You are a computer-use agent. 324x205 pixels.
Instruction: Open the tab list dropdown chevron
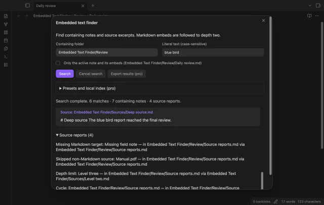point(310,6)
